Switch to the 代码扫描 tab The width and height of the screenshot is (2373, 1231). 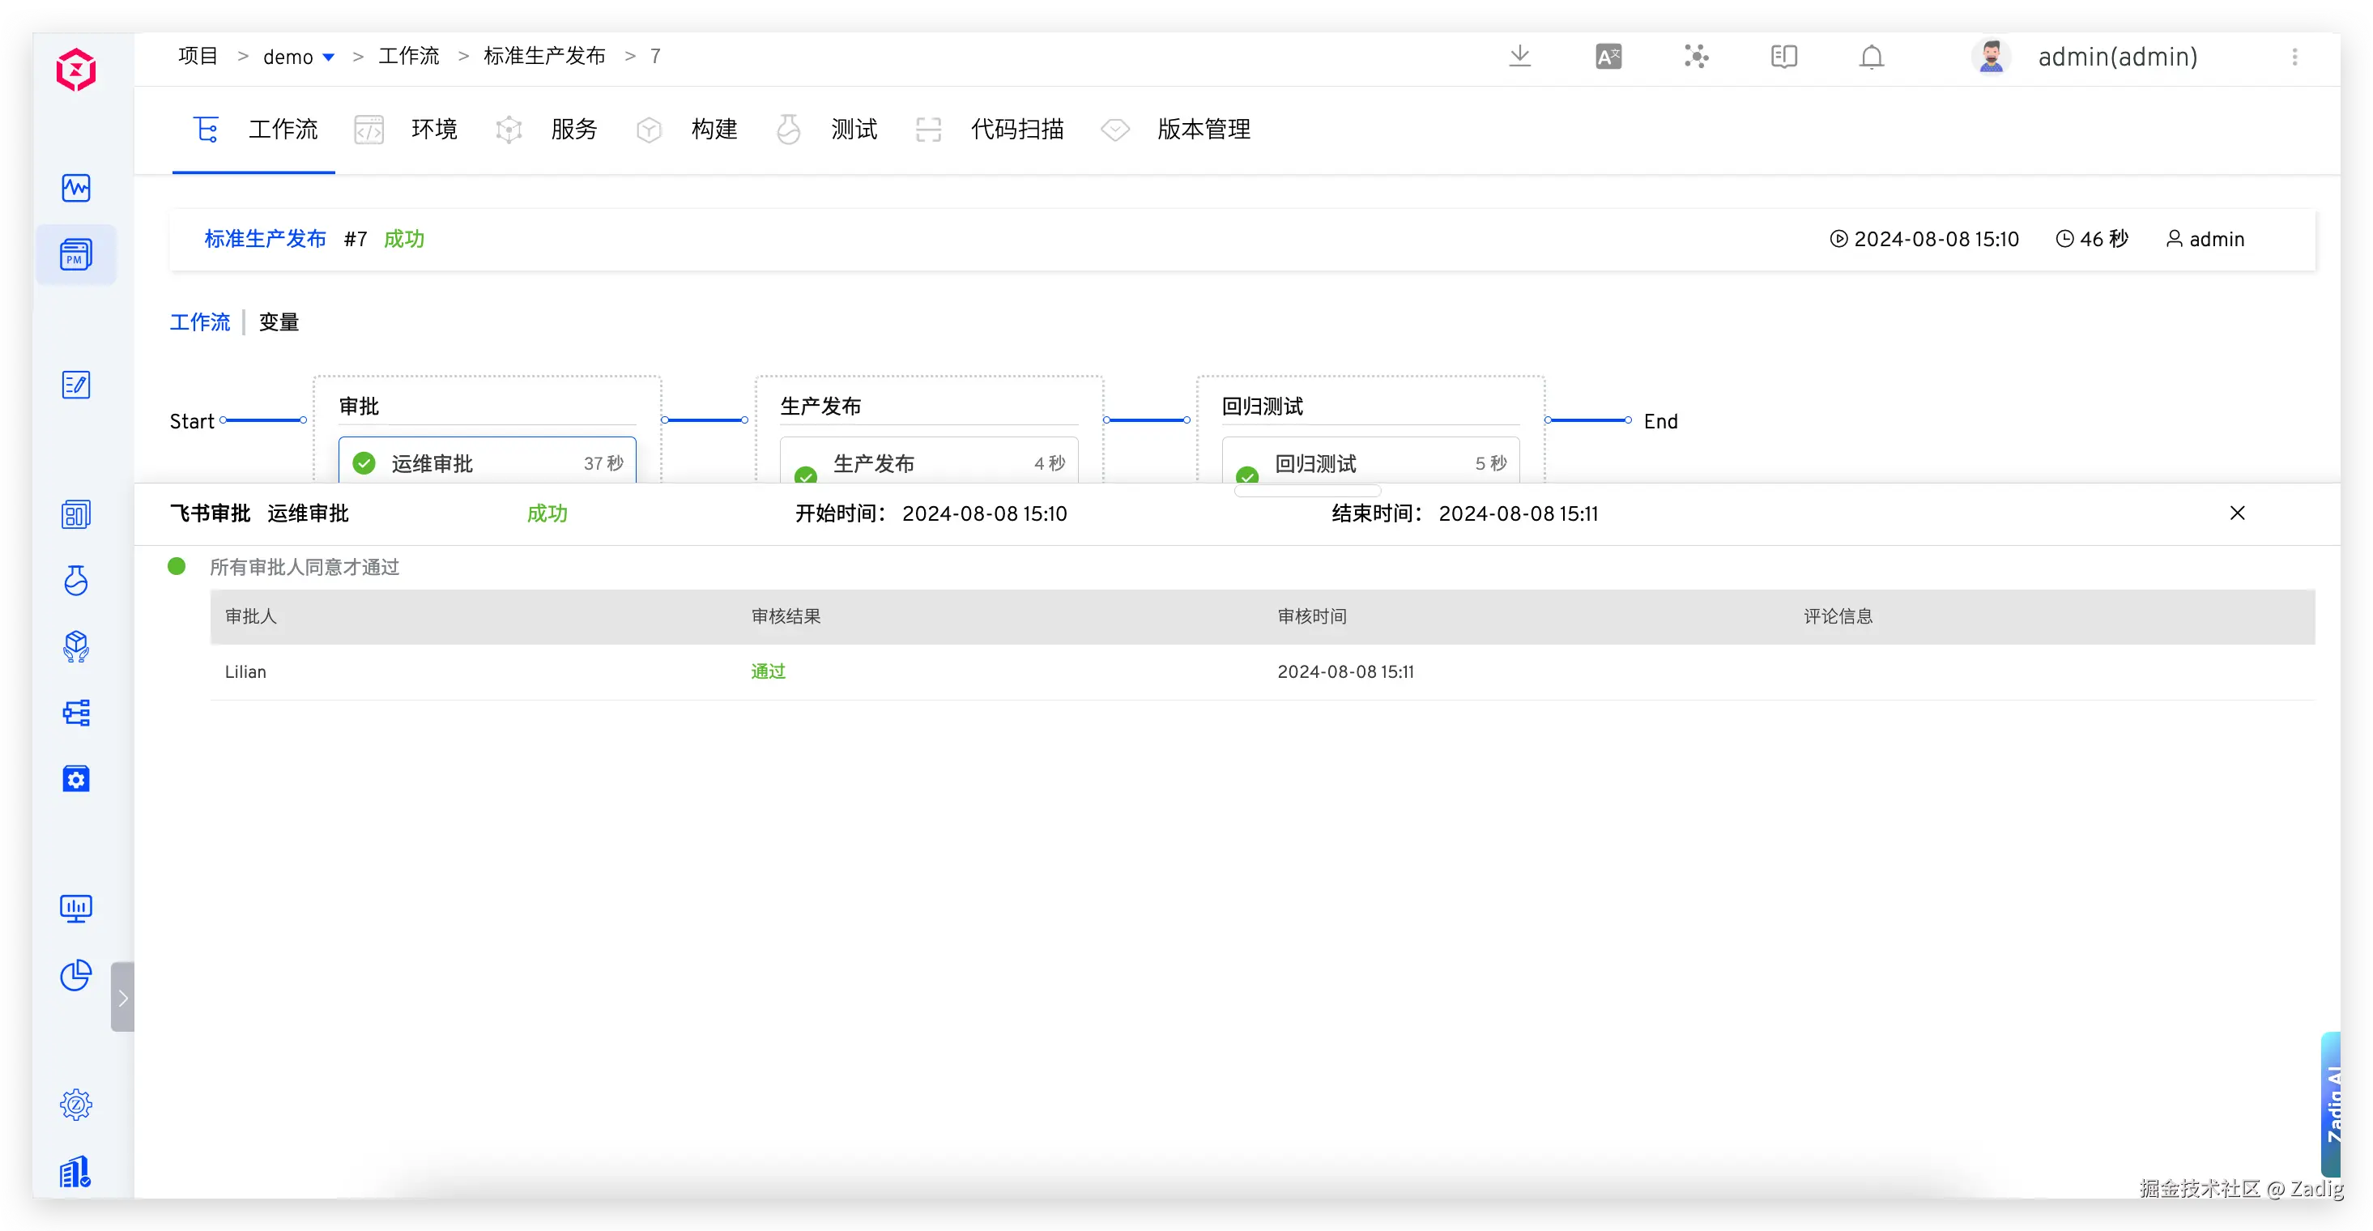coord(1016,129)
